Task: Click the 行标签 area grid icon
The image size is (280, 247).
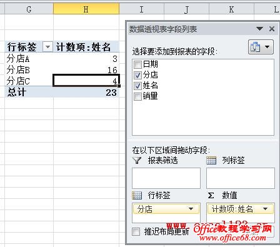Action: pos(137,196)
